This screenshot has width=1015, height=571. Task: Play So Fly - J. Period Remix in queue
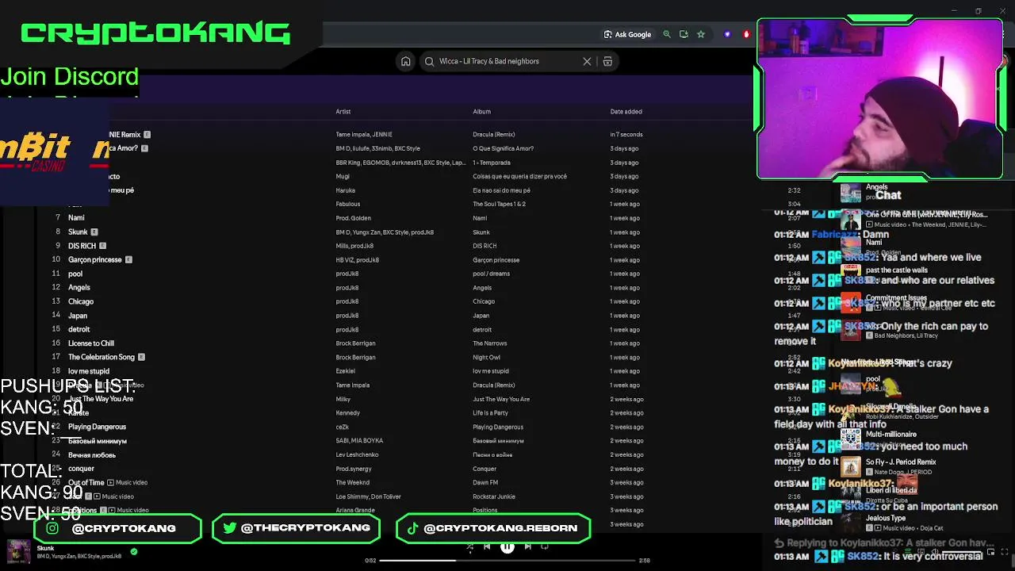(x=901, y=462)
